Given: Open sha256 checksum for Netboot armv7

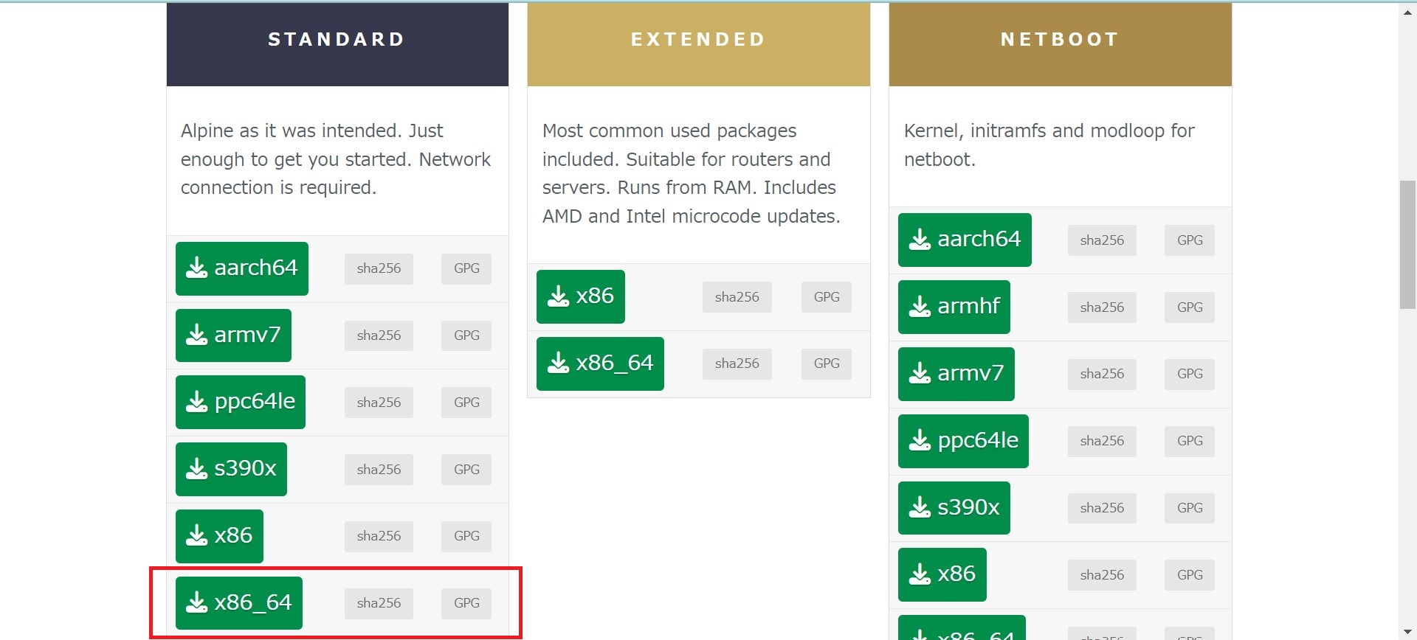Looking at the screenshot, I should click(x=1102, y=374).
